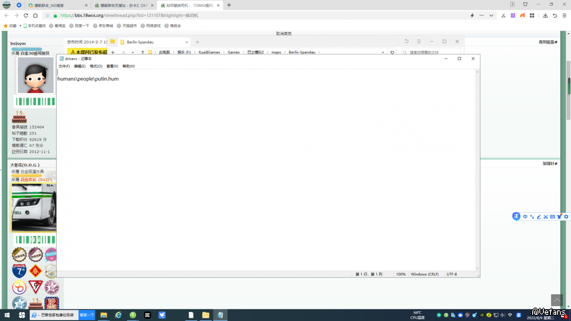Click the 取消高亮 link on the forum page
571x321 pixels.
(284, 34)
